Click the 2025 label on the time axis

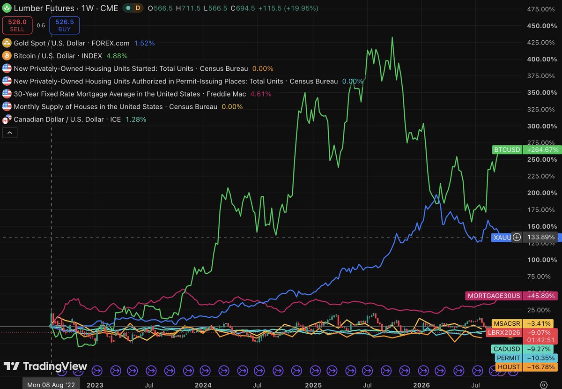click(x=313, y=384)
